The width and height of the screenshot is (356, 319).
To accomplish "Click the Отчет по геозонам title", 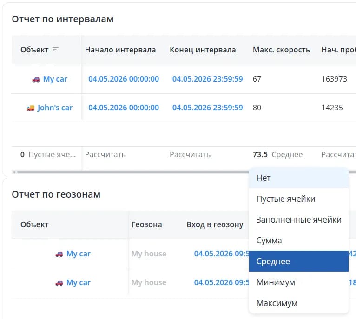I will [56, 194].
